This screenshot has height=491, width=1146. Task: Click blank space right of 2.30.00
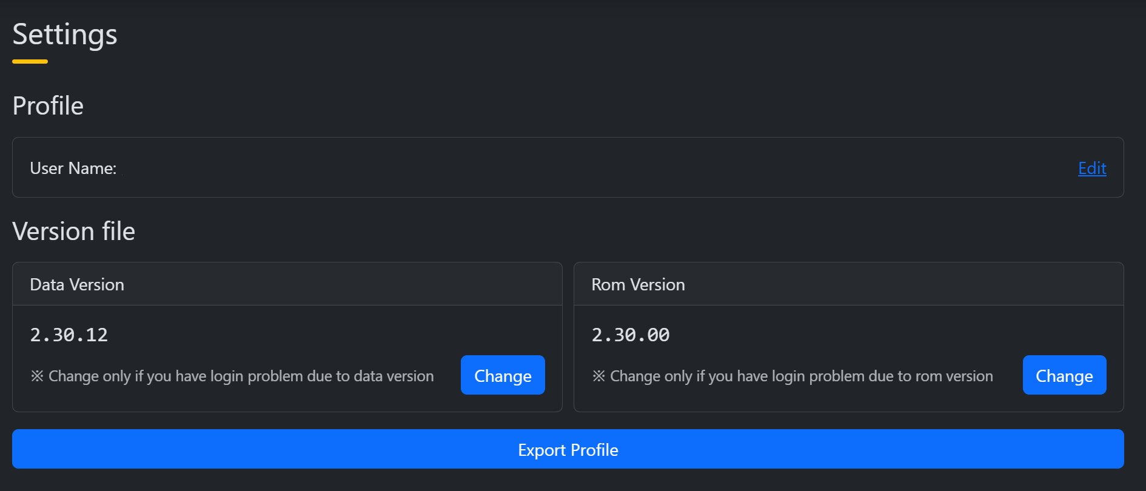point(879,335)
